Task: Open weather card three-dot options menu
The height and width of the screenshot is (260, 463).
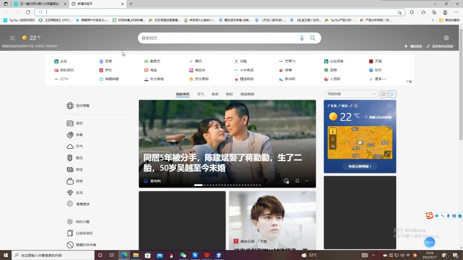Action: click(389, 106)
